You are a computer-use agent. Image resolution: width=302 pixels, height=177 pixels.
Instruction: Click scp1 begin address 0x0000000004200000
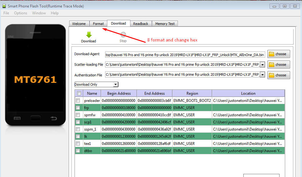click(119, 122)
